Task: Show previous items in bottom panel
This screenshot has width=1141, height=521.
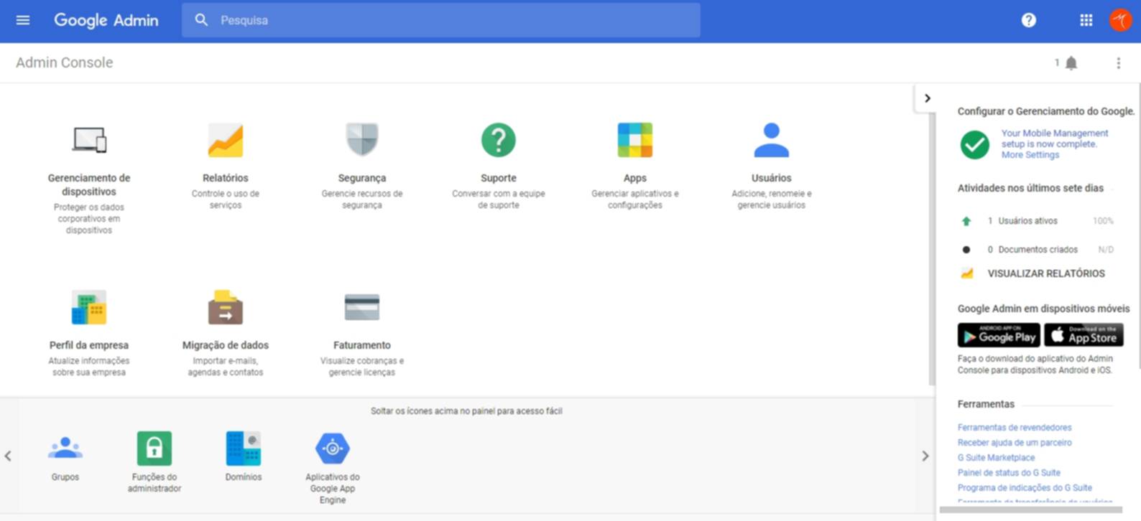Action: [x=8, y=456]
